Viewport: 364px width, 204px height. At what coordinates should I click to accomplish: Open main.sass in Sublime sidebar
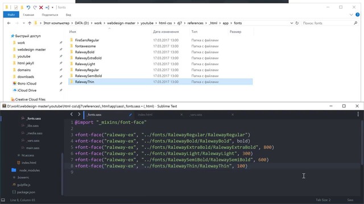click(x=33, y=148)
